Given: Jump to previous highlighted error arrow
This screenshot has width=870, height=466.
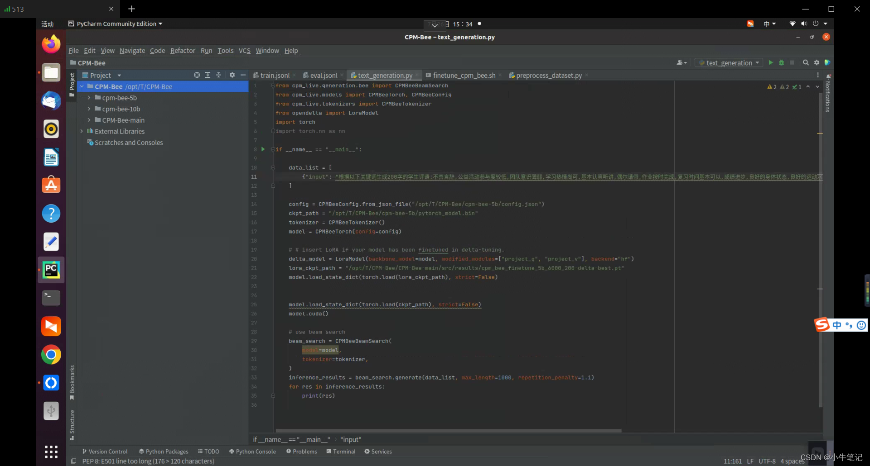Looking at the screenshot, I should tap(808, 86).
